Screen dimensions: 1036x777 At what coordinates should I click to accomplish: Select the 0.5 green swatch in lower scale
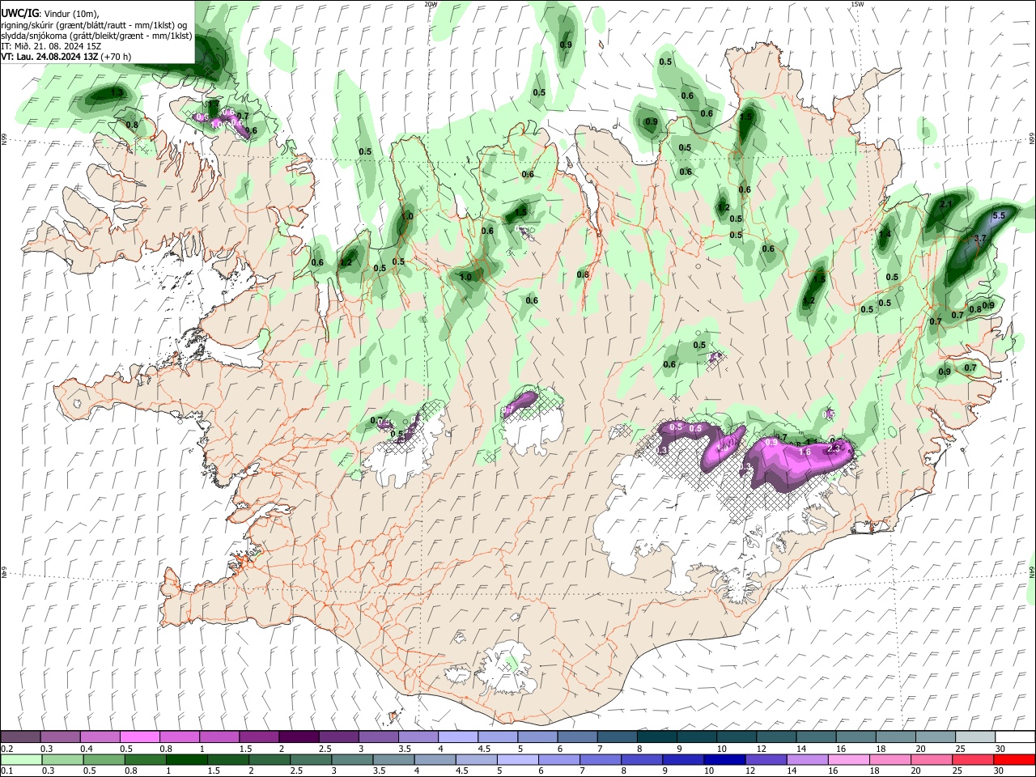click(x=104, y=759)
